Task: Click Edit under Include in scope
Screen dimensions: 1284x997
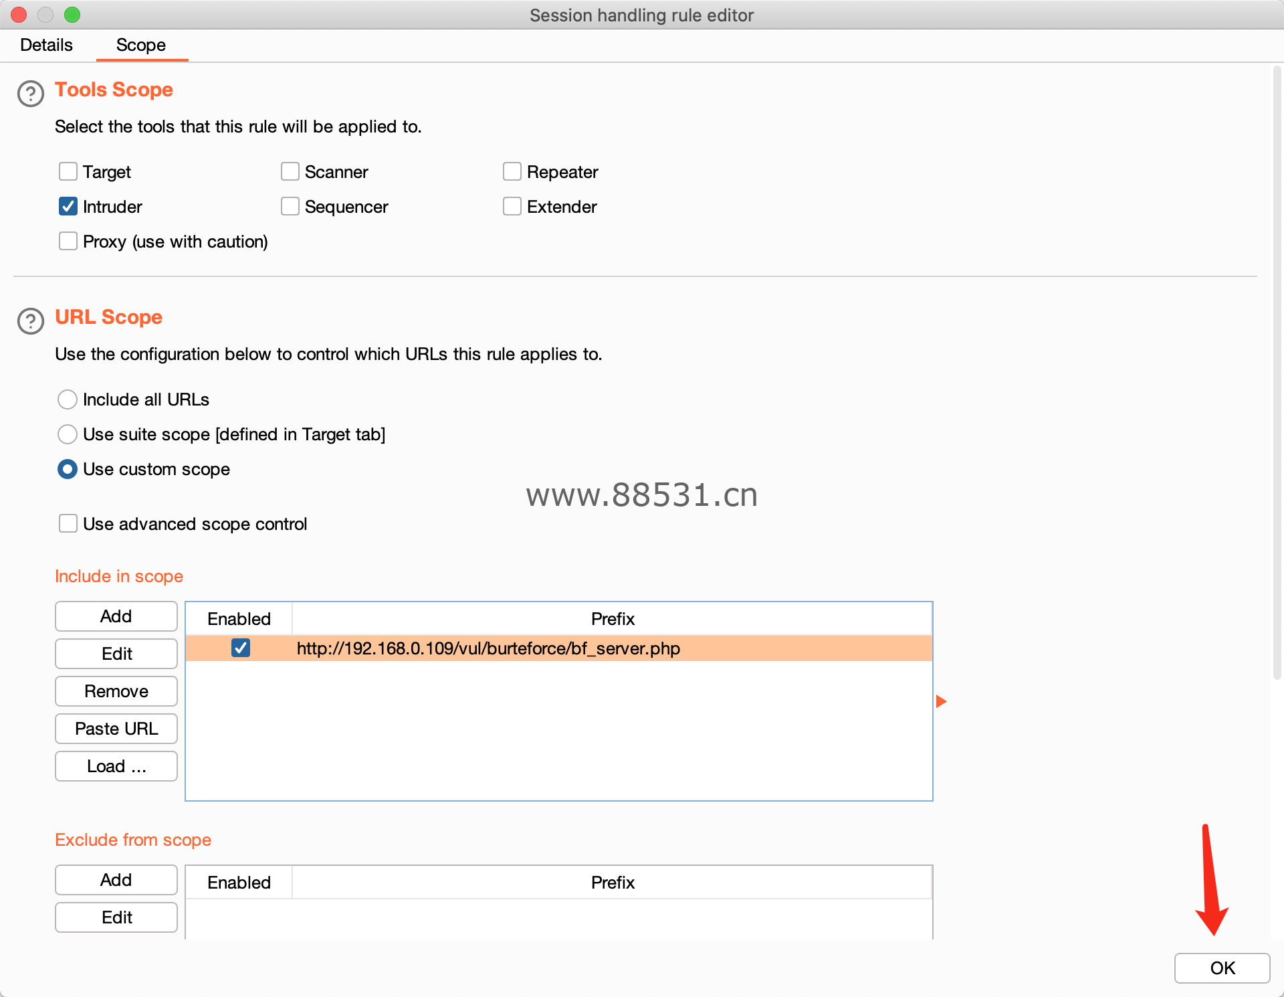Action: tap(116, 654)
